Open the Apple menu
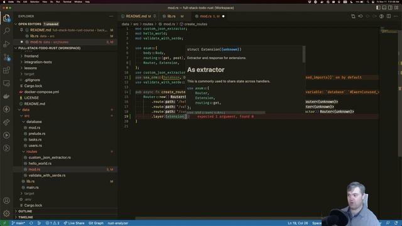 click(4, 2)
